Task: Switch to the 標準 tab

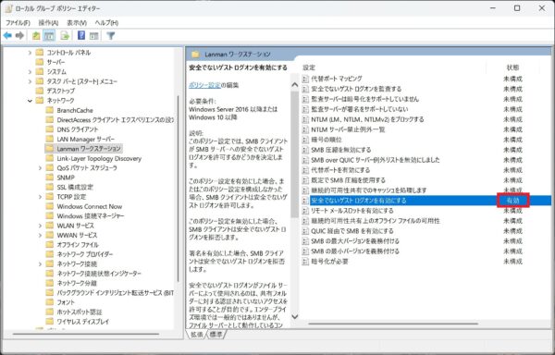Action: coord(216,334)
